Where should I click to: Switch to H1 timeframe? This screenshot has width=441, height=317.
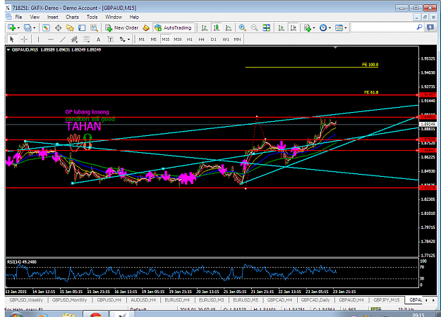tap(190, 39)
